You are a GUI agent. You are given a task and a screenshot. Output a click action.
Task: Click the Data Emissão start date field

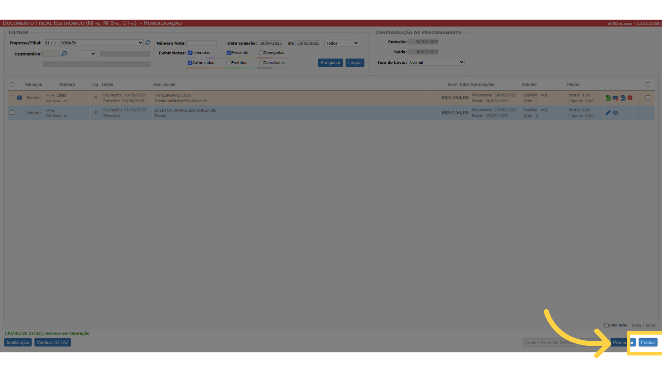[x=270, y=43]
